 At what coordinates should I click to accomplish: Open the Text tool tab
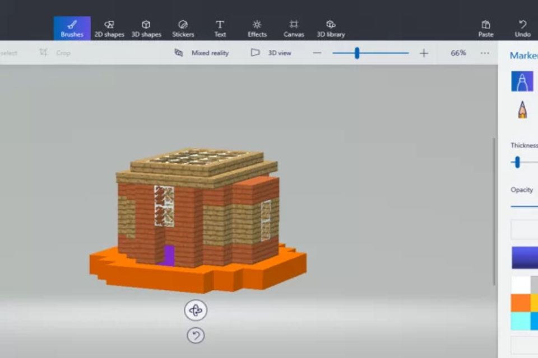[220, 29]
